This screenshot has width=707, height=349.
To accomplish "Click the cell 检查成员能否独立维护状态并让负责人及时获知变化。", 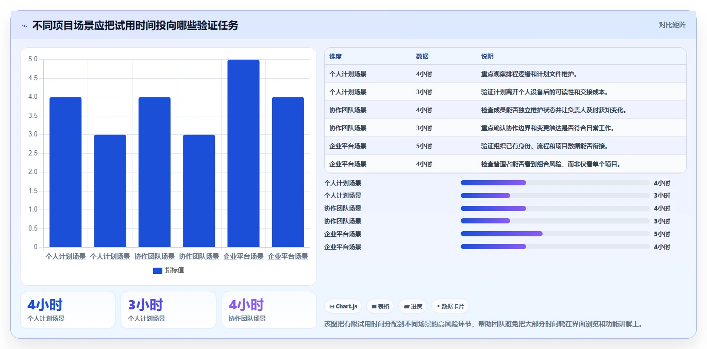I will tap(554, 110).
